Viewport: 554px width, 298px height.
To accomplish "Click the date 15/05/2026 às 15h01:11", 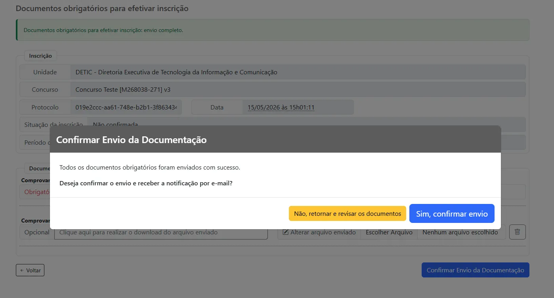I will tap(281, 107).
